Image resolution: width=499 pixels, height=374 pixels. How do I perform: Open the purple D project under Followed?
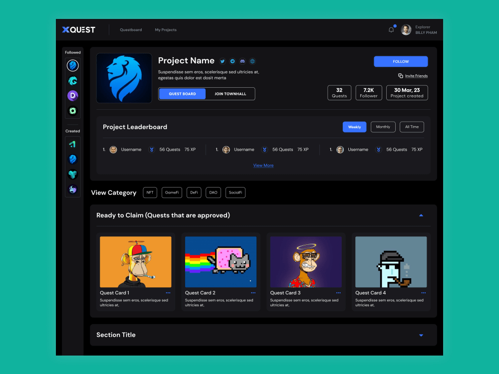72,96
